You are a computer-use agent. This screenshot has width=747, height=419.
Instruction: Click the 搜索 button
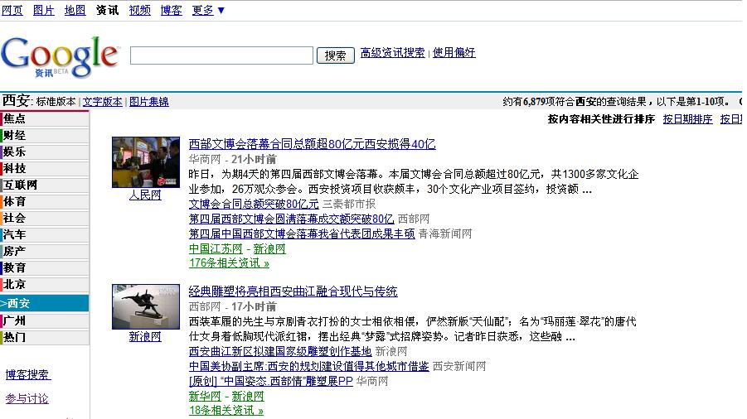(x=336, y=55)
